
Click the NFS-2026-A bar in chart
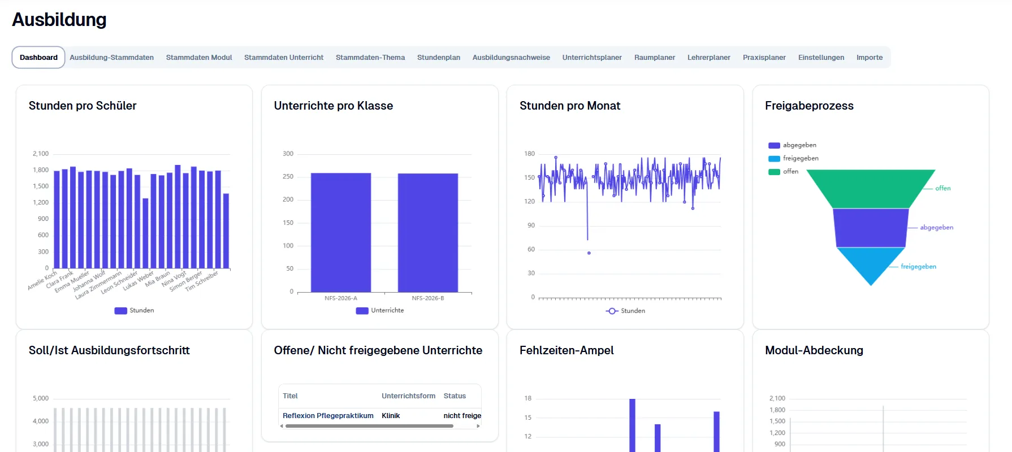tap(340, 232)
